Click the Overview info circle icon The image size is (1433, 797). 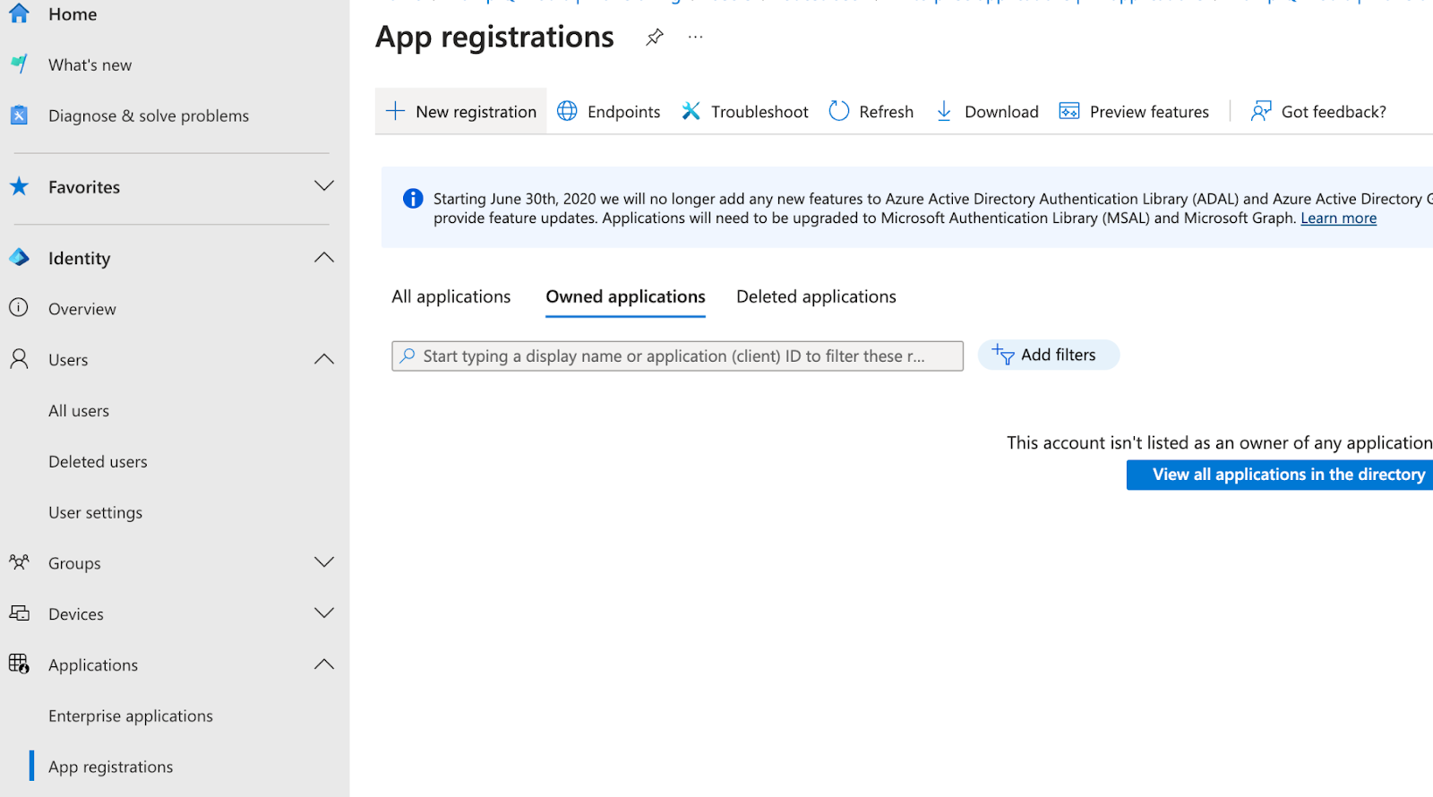[x=19, y=308]
